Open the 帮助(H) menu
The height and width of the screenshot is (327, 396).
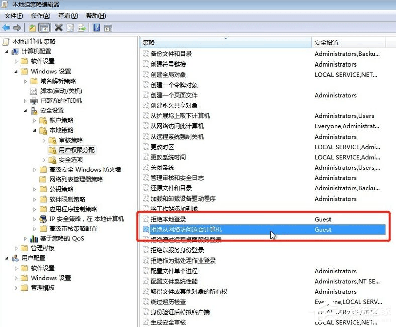coord(96,16)
